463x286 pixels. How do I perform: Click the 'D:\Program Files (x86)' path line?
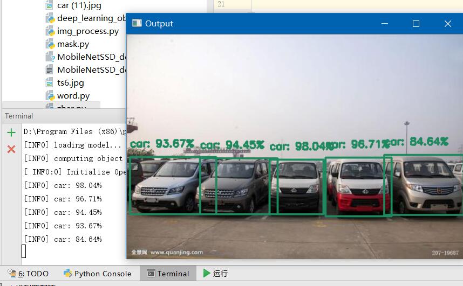point(74,131)
